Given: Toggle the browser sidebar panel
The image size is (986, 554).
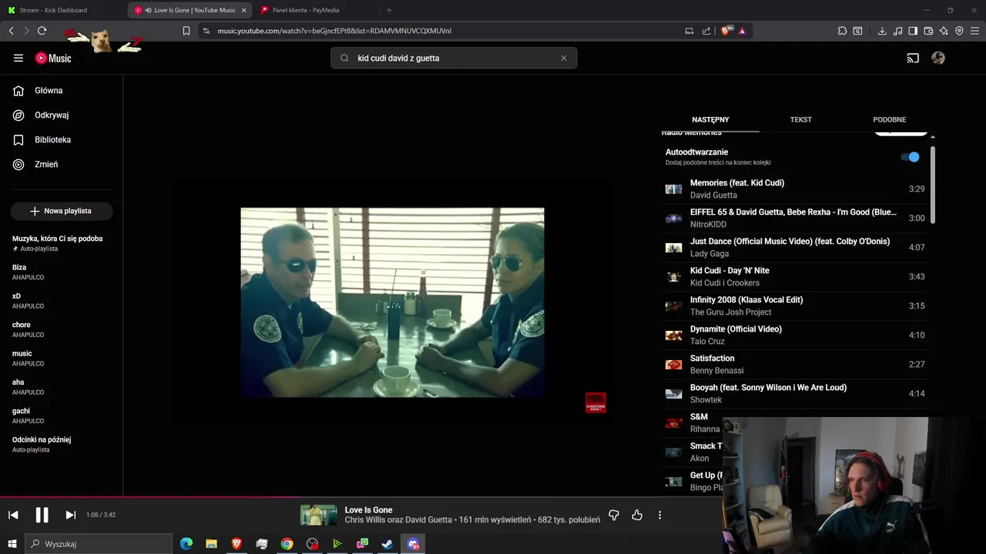Looking at the screenshot, I should 913,31.
